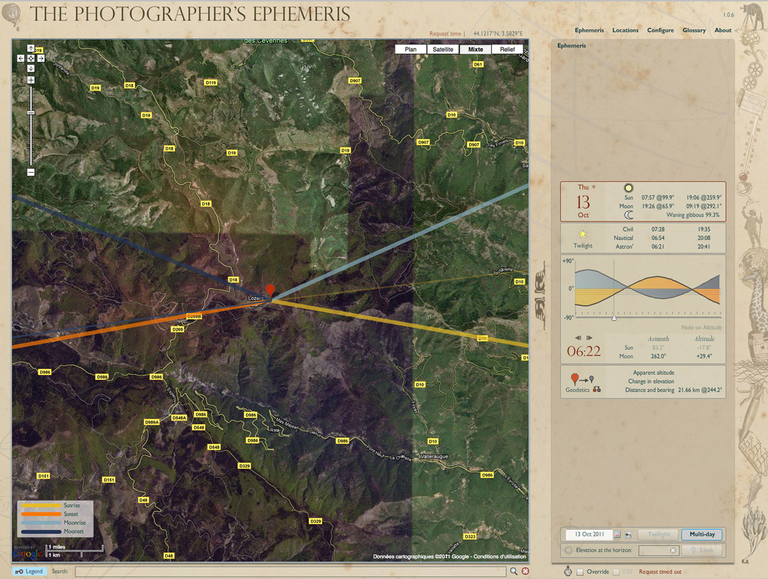
Task: Open the Configure tab
Action: tap(660, 30)
